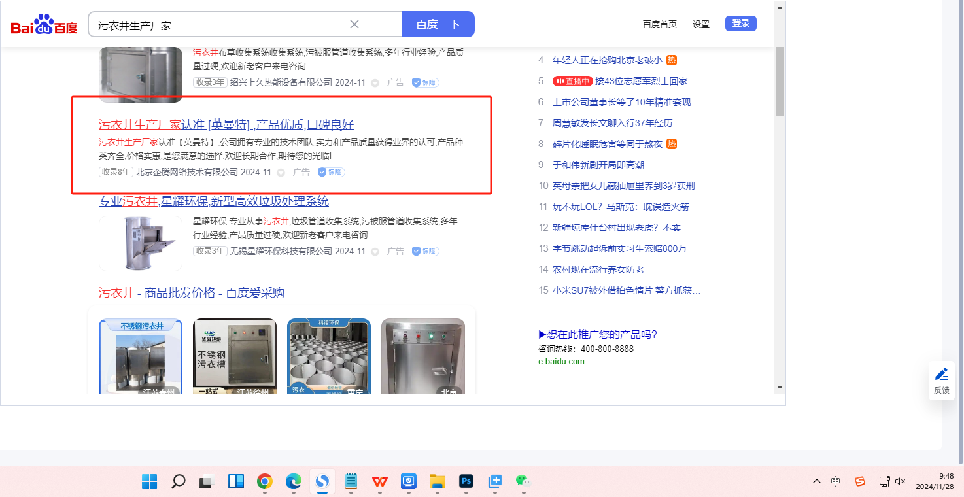Open the blue plus-window app on taskbar
The width and height of the screenshot is (964, 497).
(x=495, y=482)
